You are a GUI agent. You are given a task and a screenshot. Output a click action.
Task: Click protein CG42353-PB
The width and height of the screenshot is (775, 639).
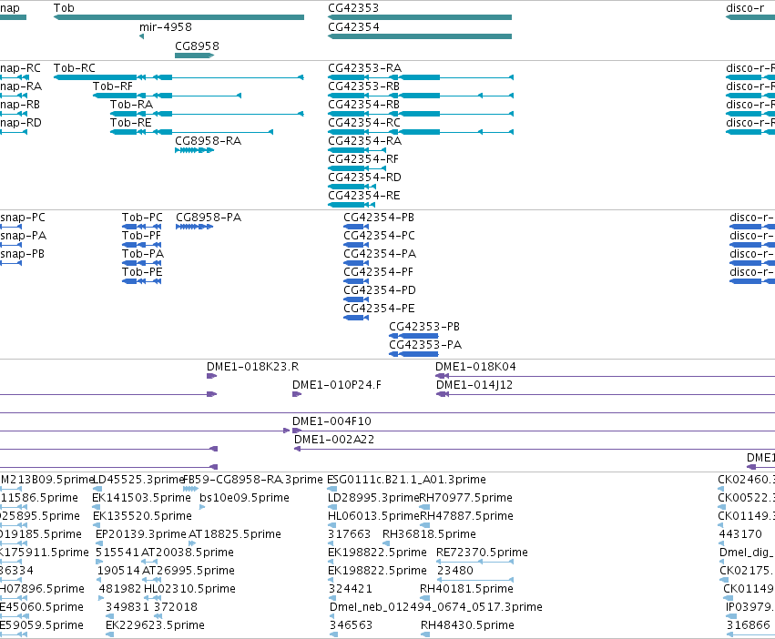click(424, 327)
